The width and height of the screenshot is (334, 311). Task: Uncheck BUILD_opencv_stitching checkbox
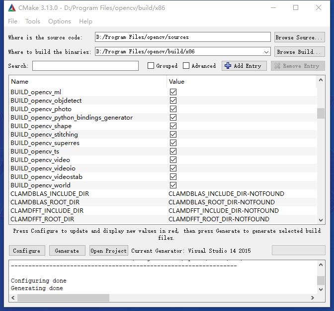tap(173, 135)
